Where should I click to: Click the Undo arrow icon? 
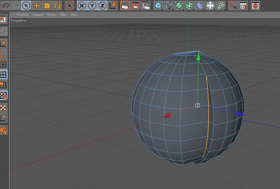pos(5,6)
